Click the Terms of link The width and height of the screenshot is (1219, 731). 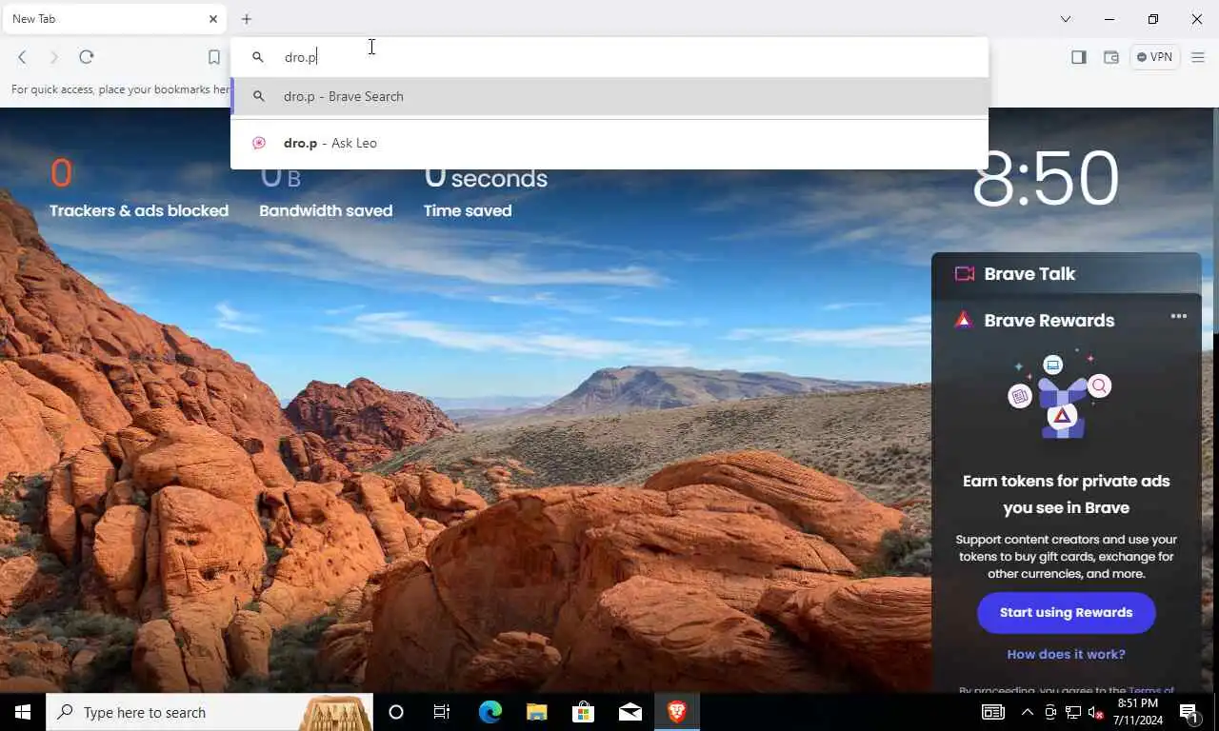point(1150,690)
